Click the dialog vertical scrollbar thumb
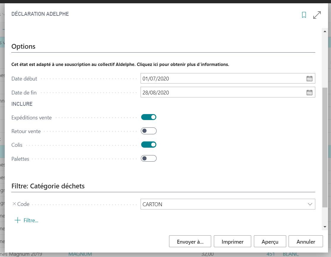 coord(325,147)
